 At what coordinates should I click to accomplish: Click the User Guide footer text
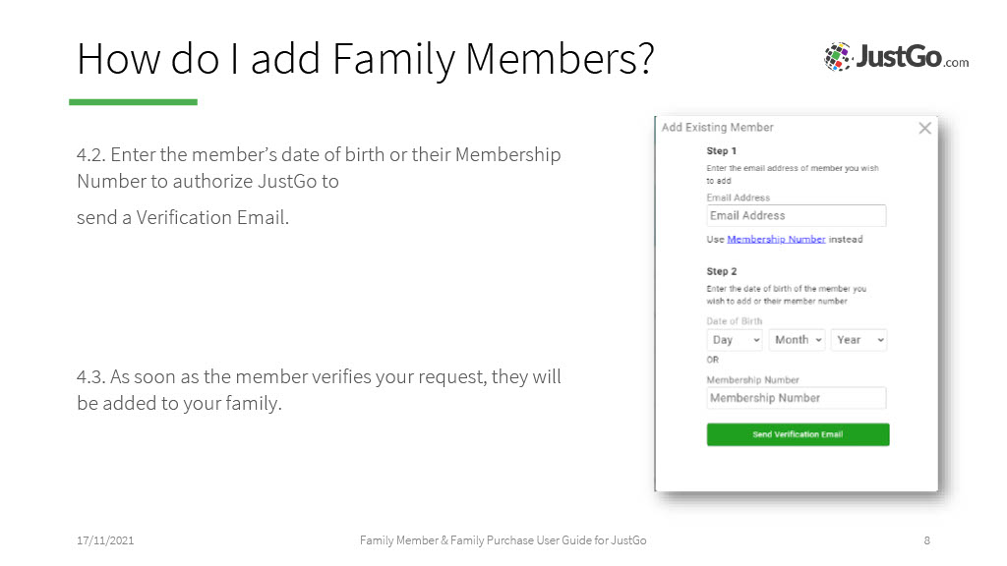(503, 540)
